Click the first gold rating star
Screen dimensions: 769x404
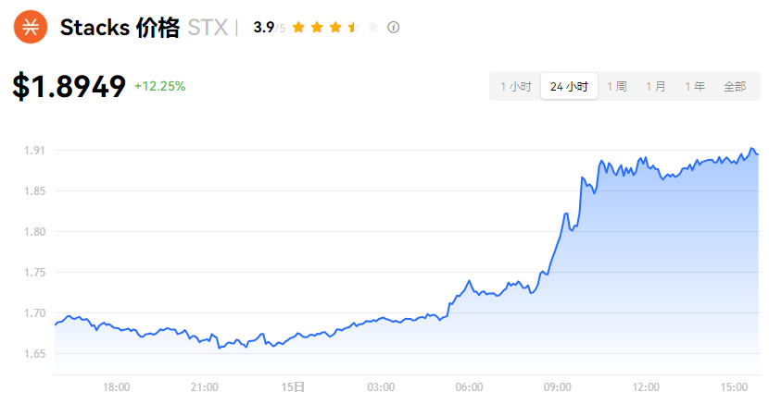[298, 28]
